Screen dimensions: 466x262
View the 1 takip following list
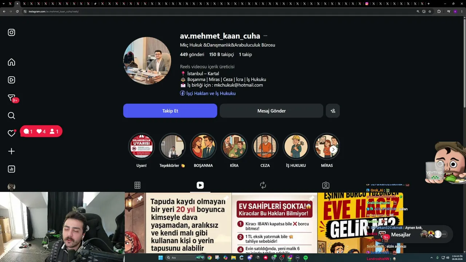[x=245, y=55]
